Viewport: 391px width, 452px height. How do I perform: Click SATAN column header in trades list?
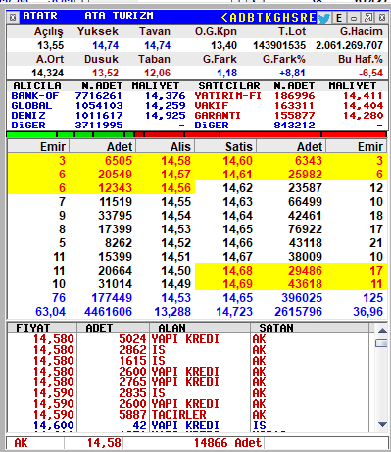click(x=310, y=328)
